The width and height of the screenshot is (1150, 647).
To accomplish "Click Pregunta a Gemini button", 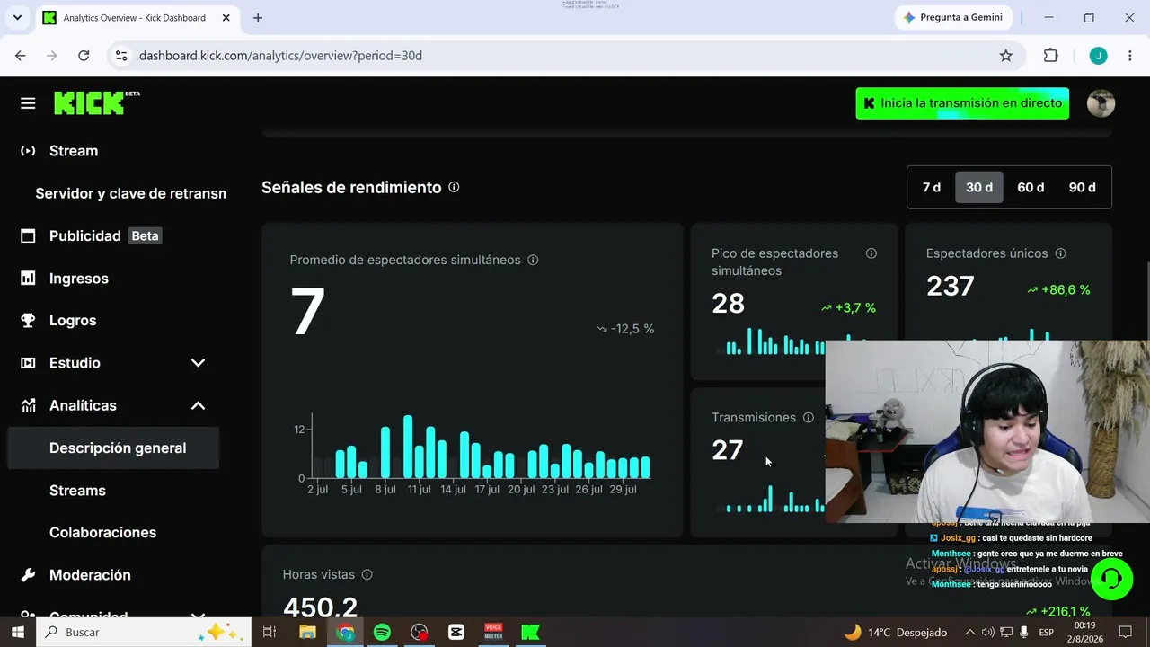I will click(953, 18).
